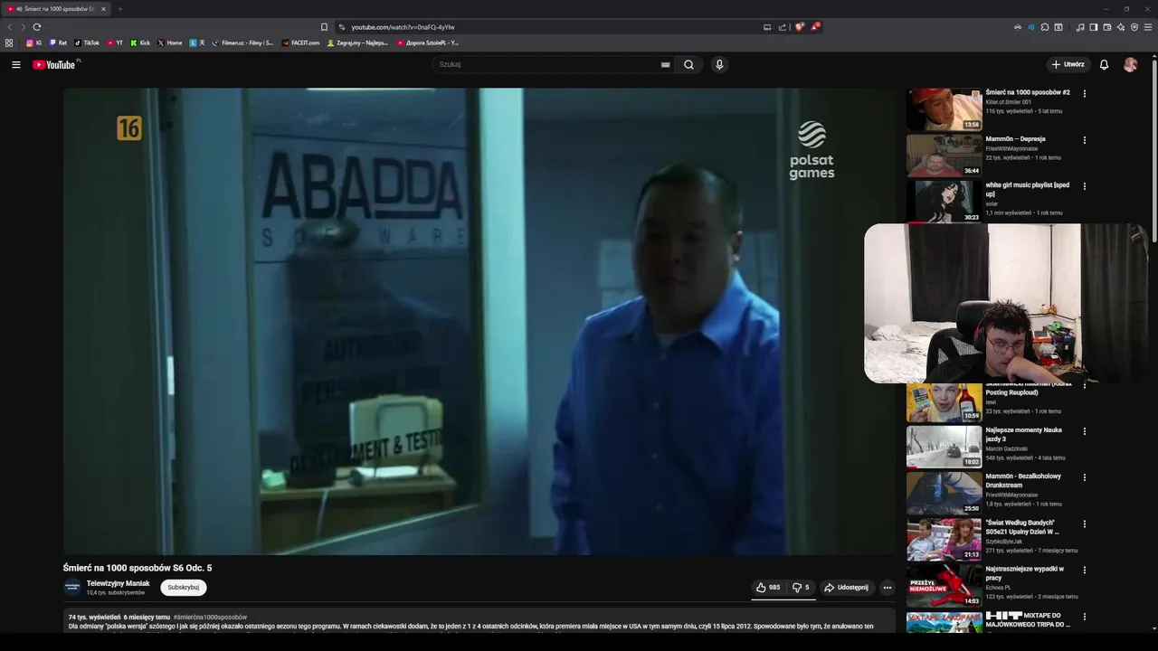Image resolution: width=1158 pixels, height=651 pixels.
Task: Open the Filman.cc bookmark
Action: click(242, 42)
